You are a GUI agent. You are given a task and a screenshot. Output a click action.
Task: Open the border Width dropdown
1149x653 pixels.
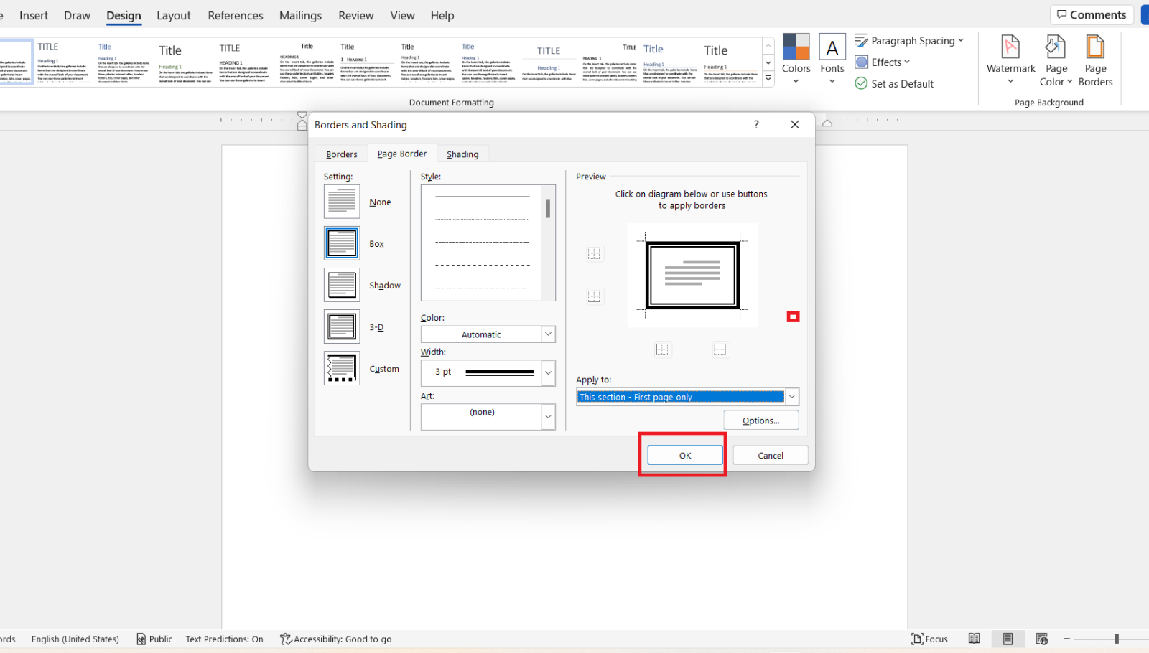[x=548, y=373]
